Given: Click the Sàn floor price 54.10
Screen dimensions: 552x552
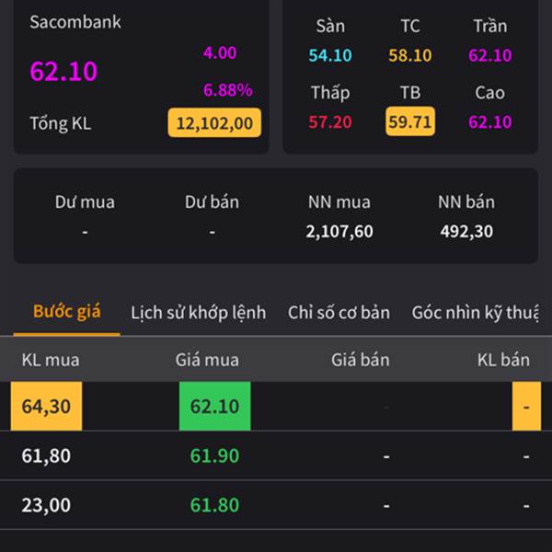Looking at the screenshot, I should coord(330,55).
